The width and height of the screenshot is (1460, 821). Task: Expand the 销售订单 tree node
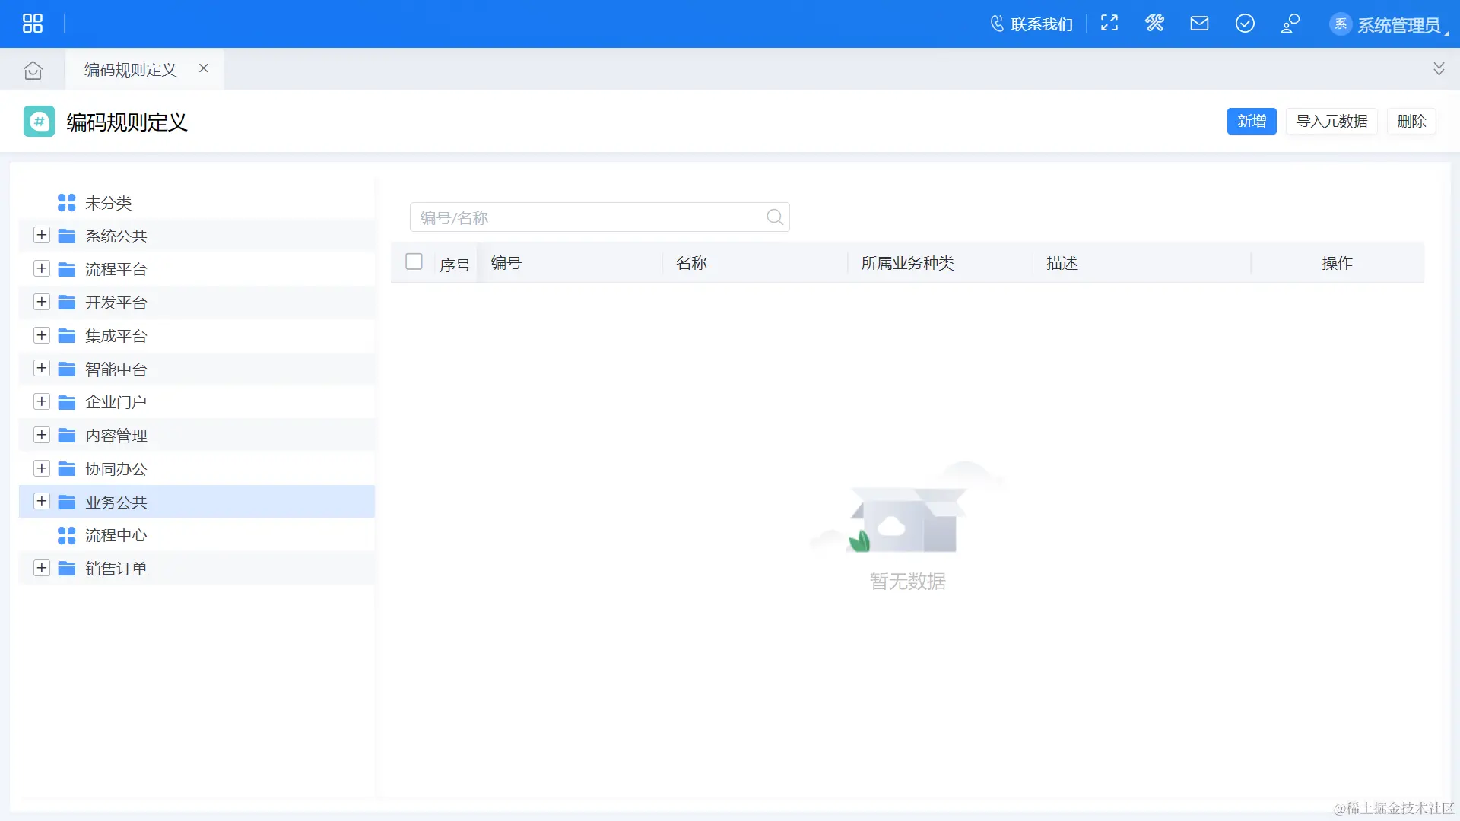[x=42, y=569]
